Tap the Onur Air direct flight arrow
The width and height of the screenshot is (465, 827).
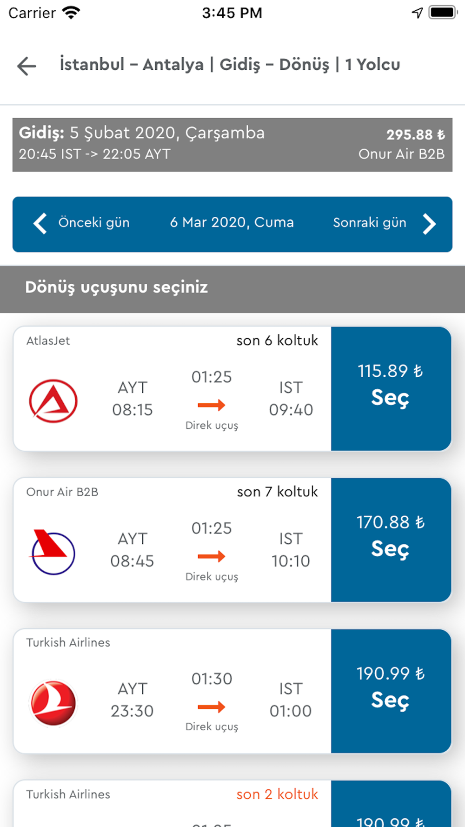tap(212, 556)
